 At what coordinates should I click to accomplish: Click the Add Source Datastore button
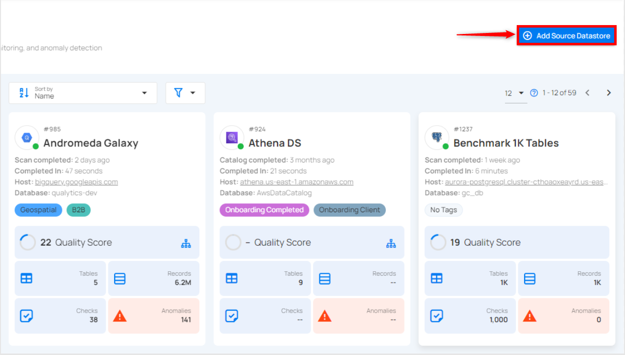566,35
